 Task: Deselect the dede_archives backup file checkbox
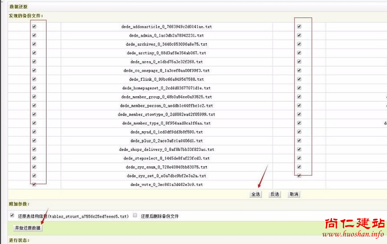34,44
